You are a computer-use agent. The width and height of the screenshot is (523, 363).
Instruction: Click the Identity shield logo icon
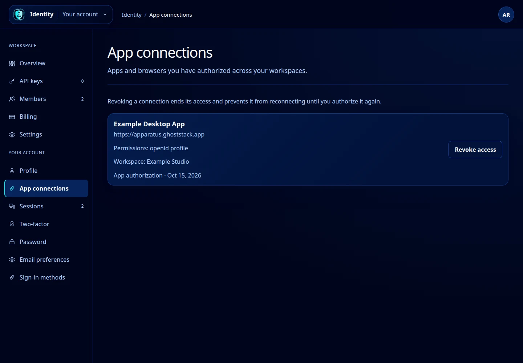click(19, 15)
